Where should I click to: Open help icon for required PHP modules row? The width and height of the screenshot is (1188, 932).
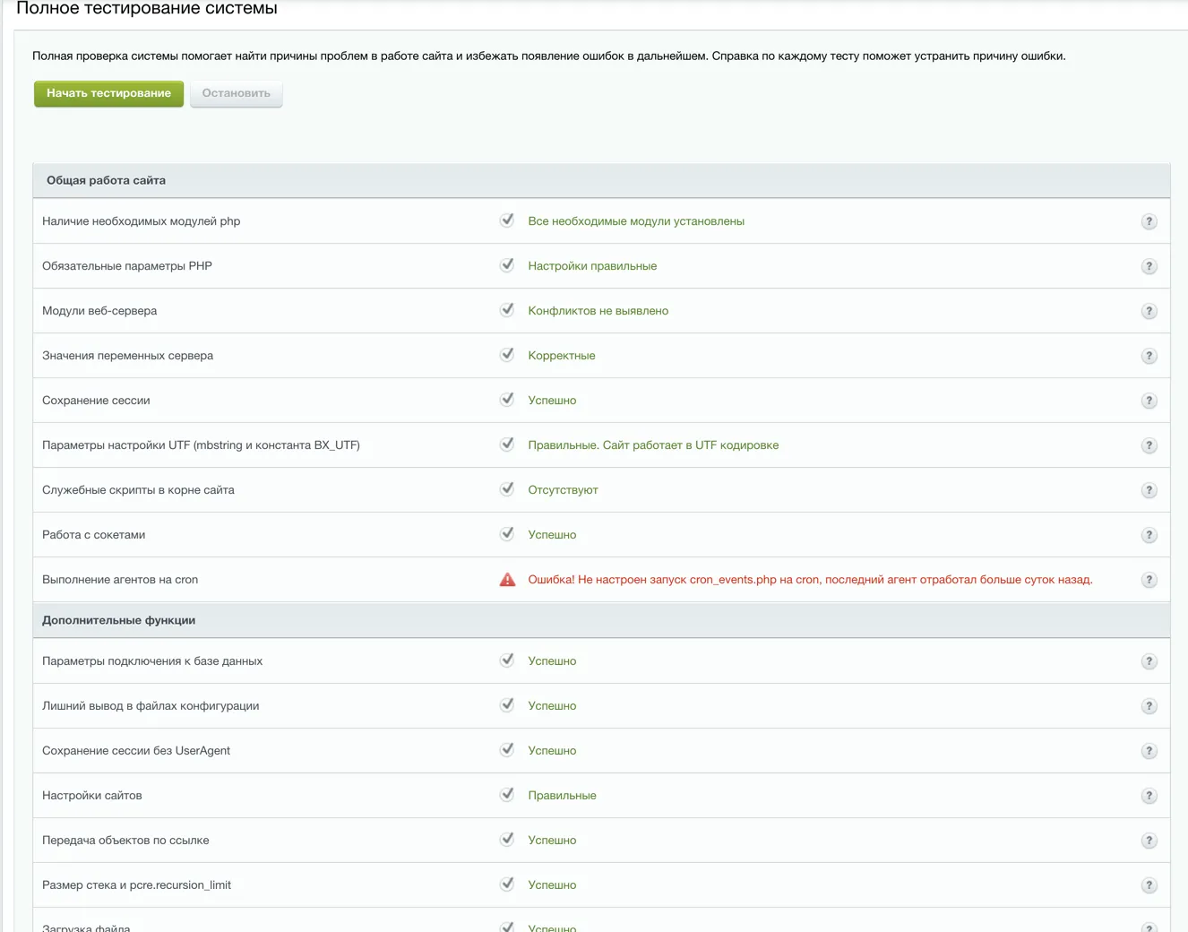coord(1149,221)
